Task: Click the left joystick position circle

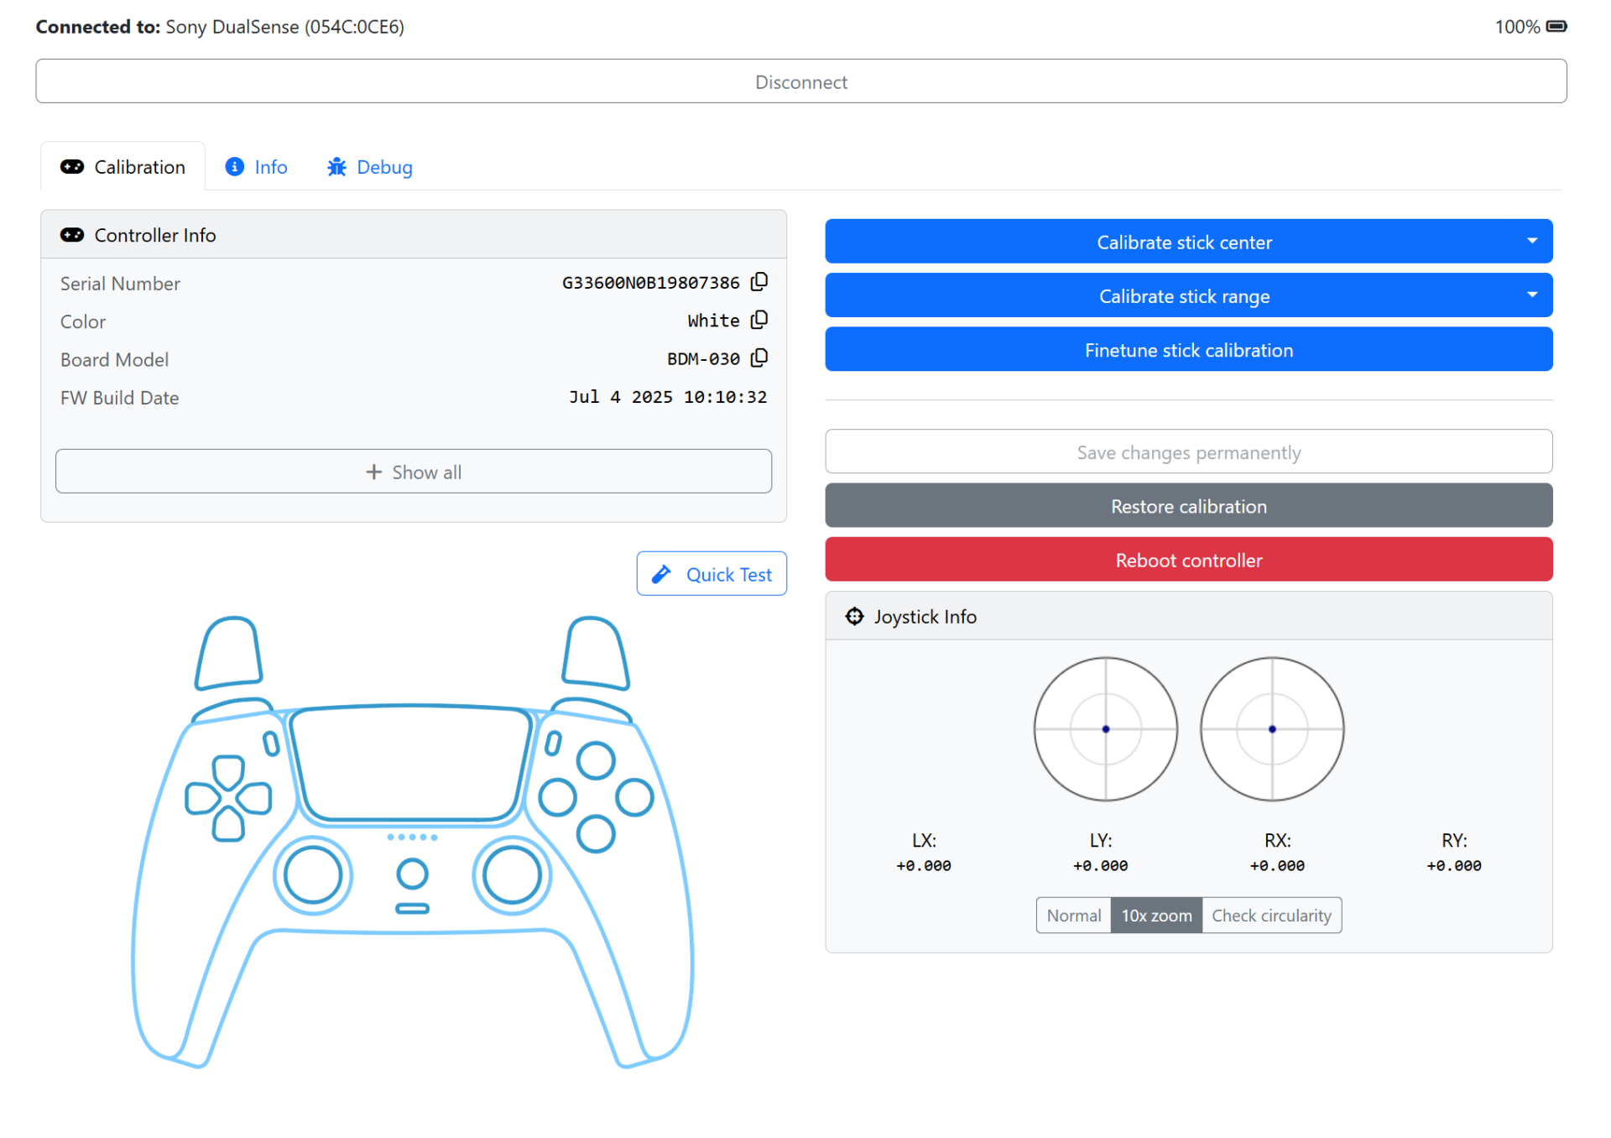Action: point(1105,729)
